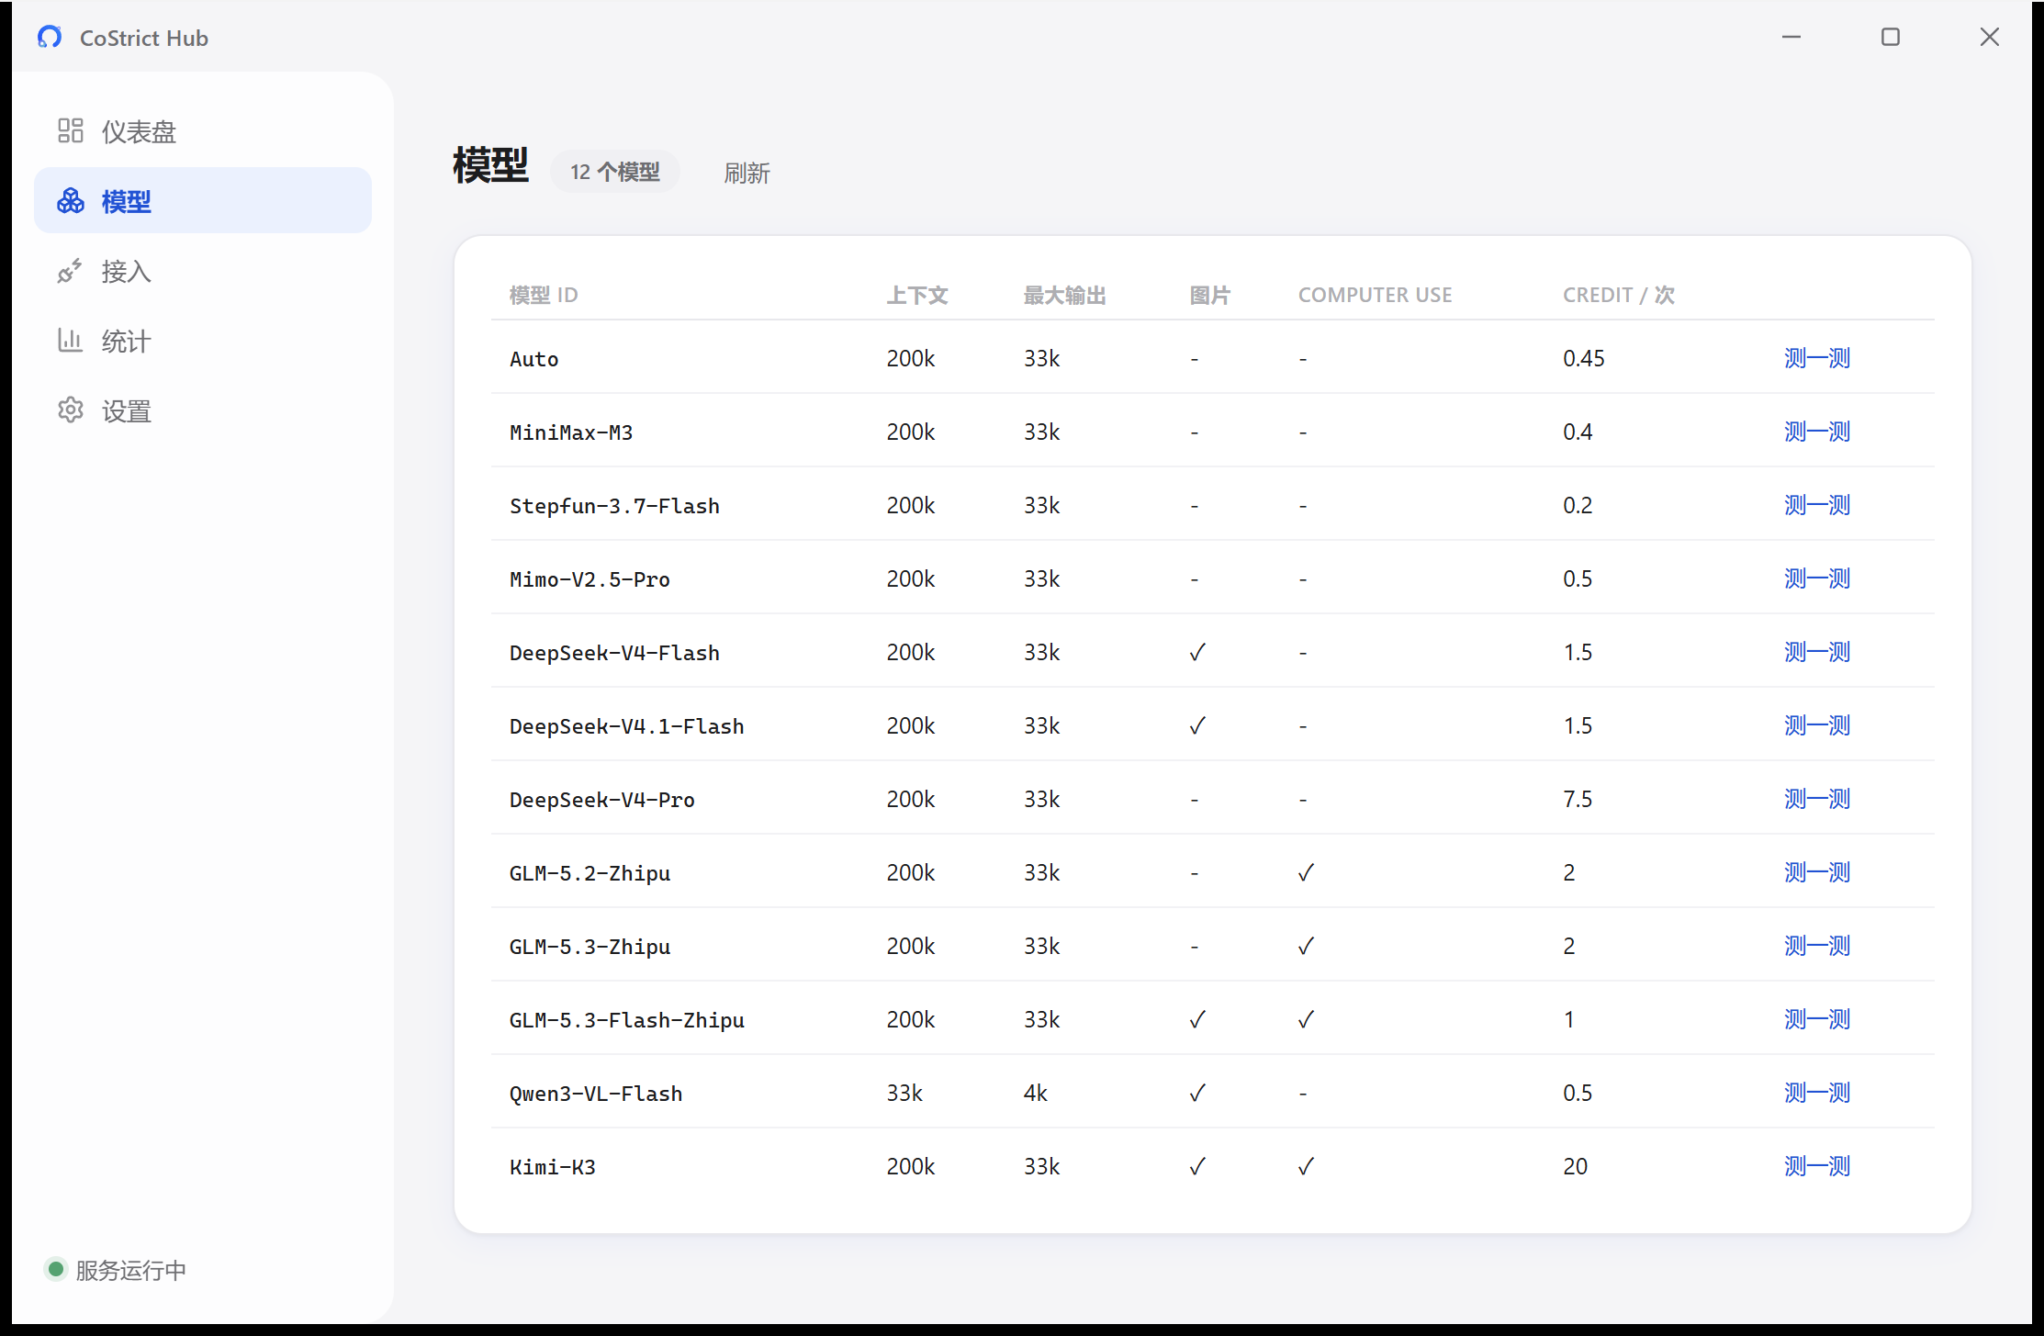Click the cubes icon beside 模型
The width and height of the screenshot is (2044, 1336).
[x=71, y=201]
